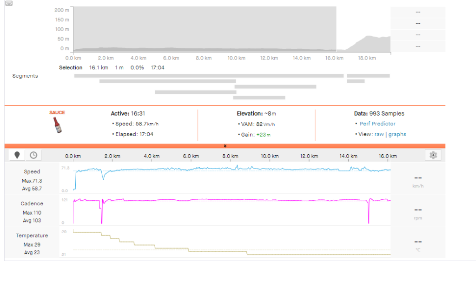Switch x-axis to time with the clock icon
Screen dimensions: 476x282
[x=33, y=155]
